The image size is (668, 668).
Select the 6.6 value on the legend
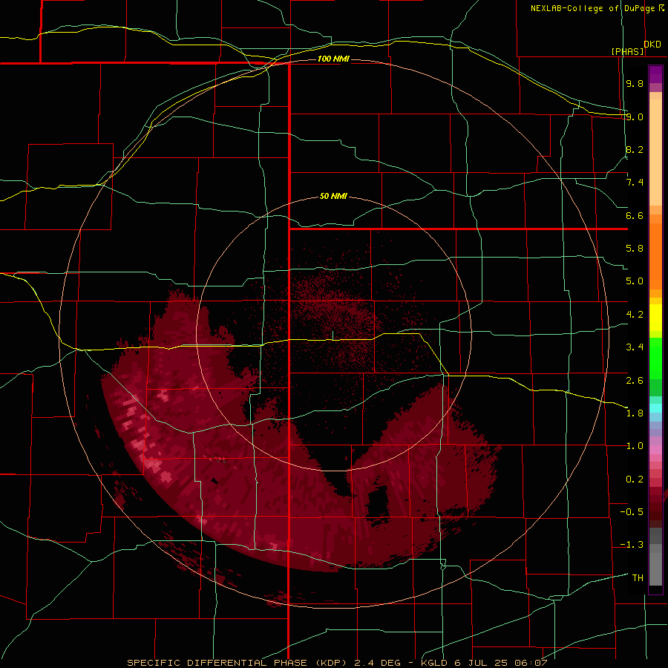click(x=635, y=215)
